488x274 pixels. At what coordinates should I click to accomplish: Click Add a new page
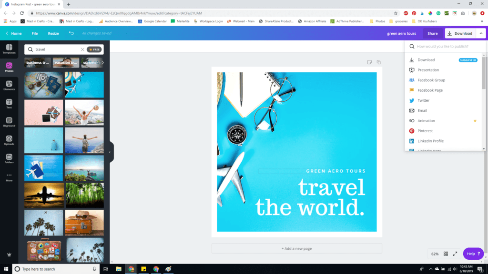(296, 248)
